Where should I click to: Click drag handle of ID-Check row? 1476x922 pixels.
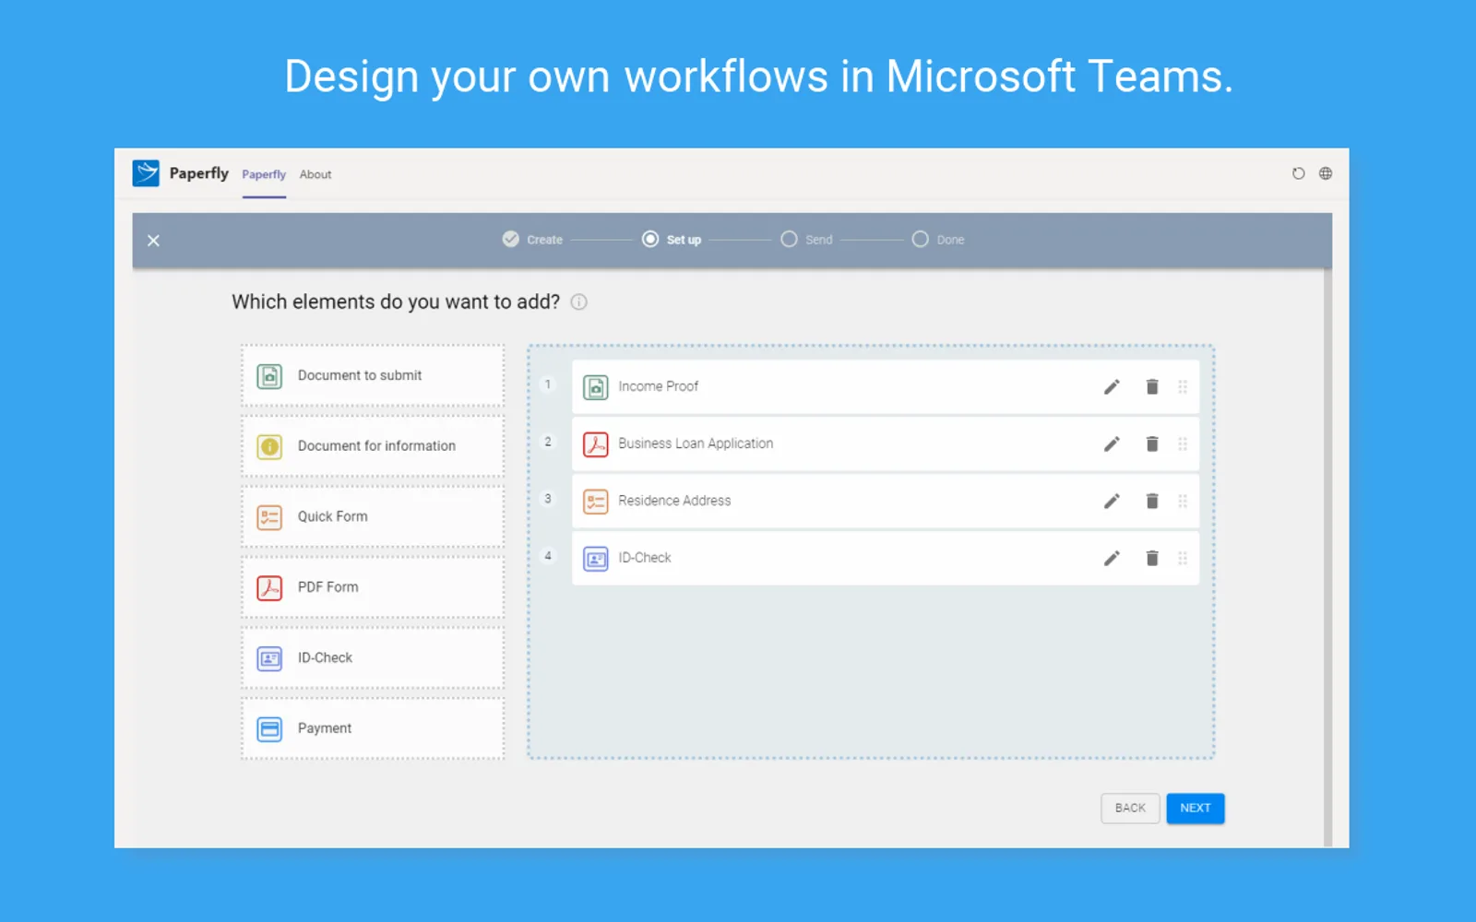[x=1183, y=559]
